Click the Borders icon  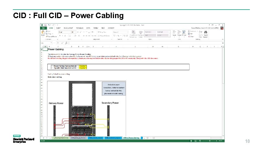[70, 36]
